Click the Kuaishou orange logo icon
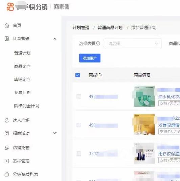The width and height of the screenshot is (180, 181). coord(10,7)
